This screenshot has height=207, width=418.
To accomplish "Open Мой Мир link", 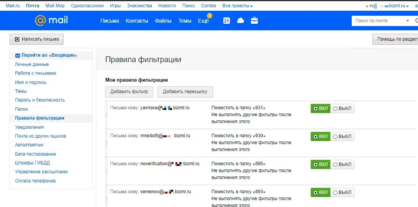I will (x=55, y=6).
